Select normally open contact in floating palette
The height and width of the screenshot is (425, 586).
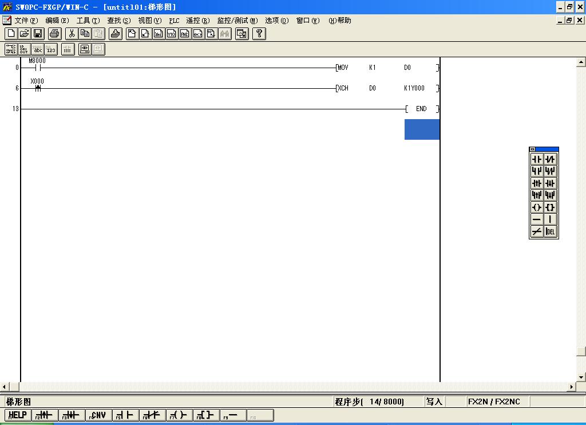(537, 159)
